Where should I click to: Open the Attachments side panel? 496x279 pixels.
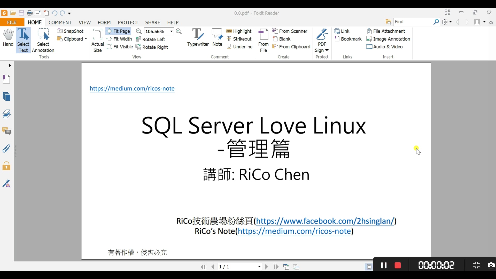6,149
